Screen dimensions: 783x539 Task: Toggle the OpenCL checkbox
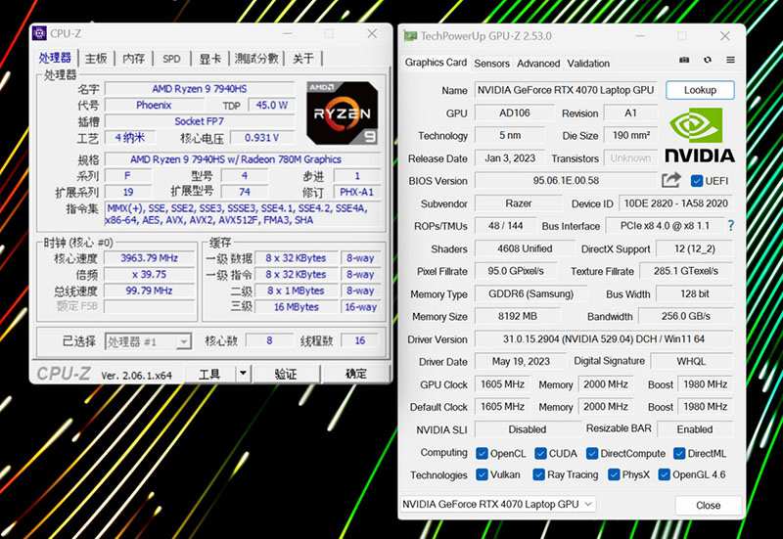(482, 453)
